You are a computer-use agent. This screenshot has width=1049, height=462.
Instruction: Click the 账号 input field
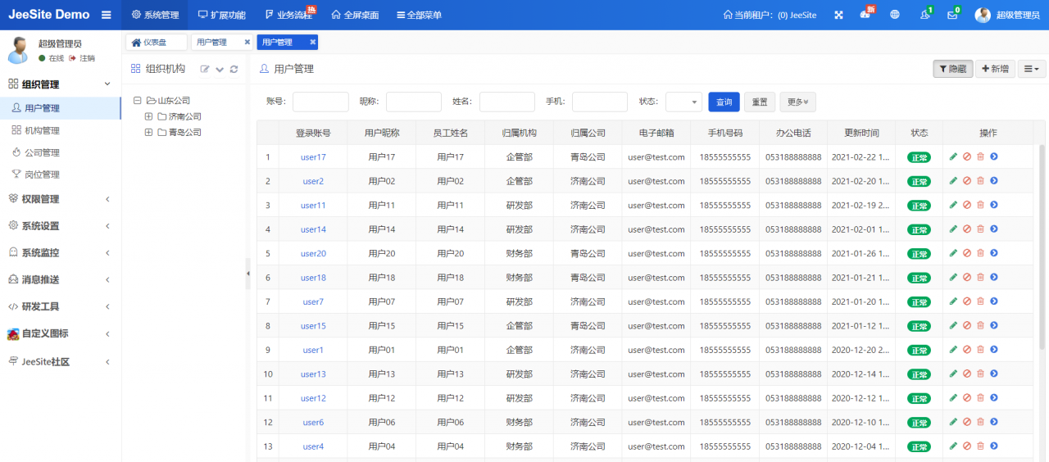point(320,102)
